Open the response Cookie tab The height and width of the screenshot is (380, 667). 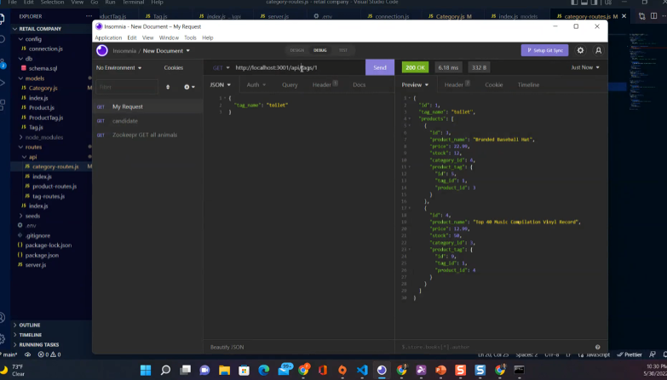tap(494, 84)
